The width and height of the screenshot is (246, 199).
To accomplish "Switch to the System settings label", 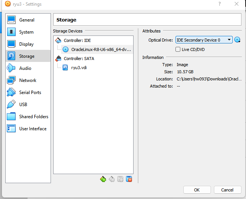I will [26, 32].
